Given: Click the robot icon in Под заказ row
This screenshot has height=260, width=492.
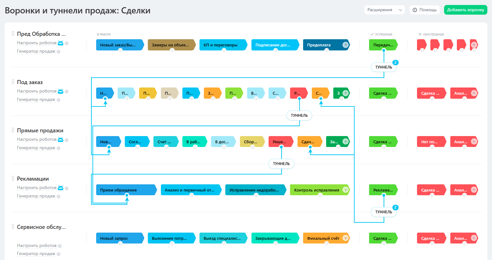Looking at the screenshot, I should click(61, 91).
